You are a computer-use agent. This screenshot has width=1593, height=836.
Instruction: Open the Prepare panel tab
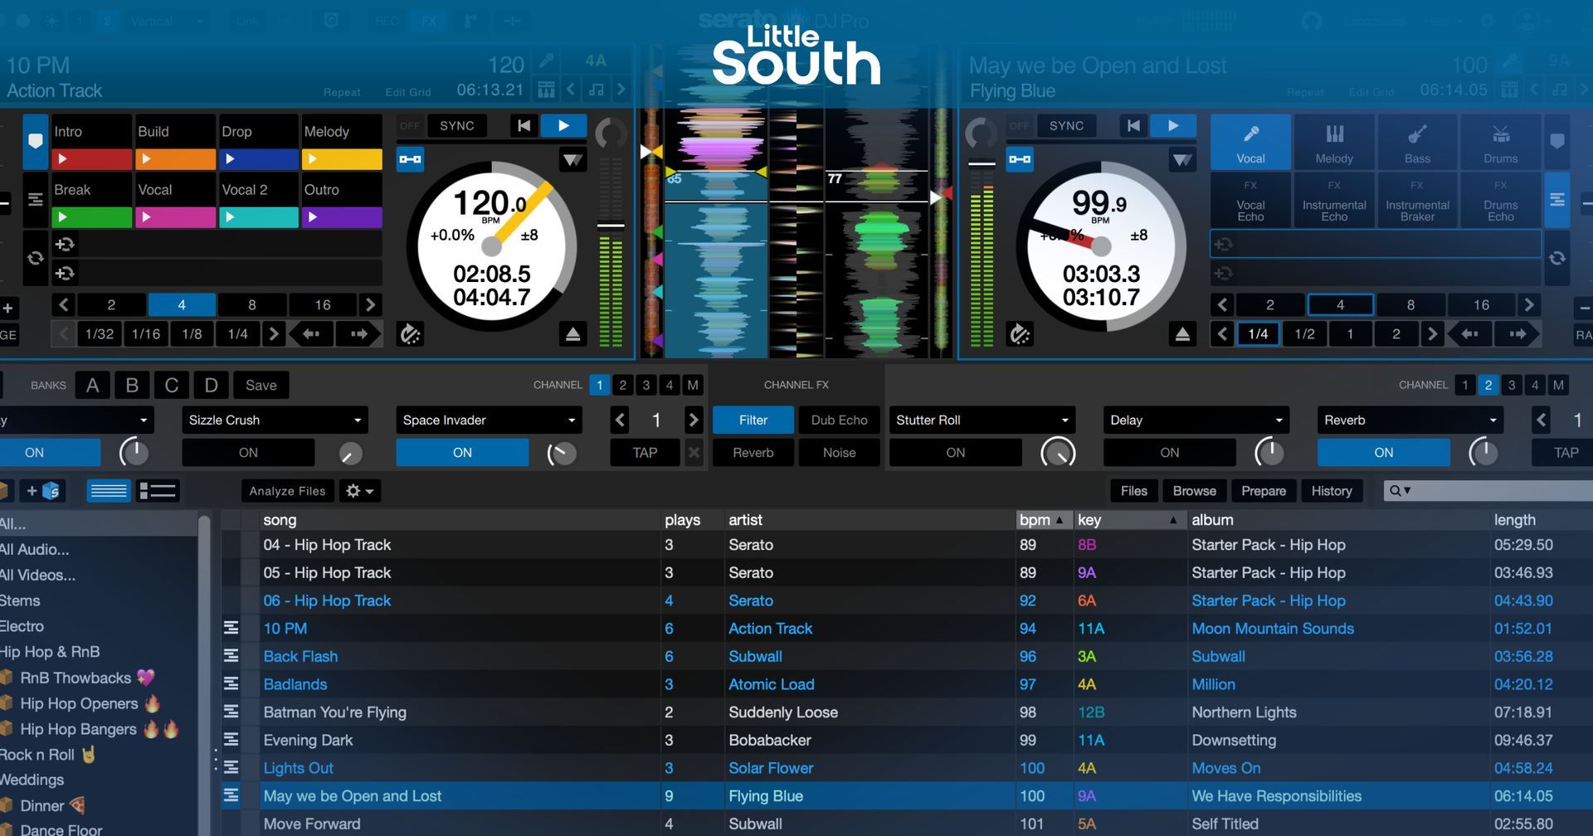click(1264, 491)
